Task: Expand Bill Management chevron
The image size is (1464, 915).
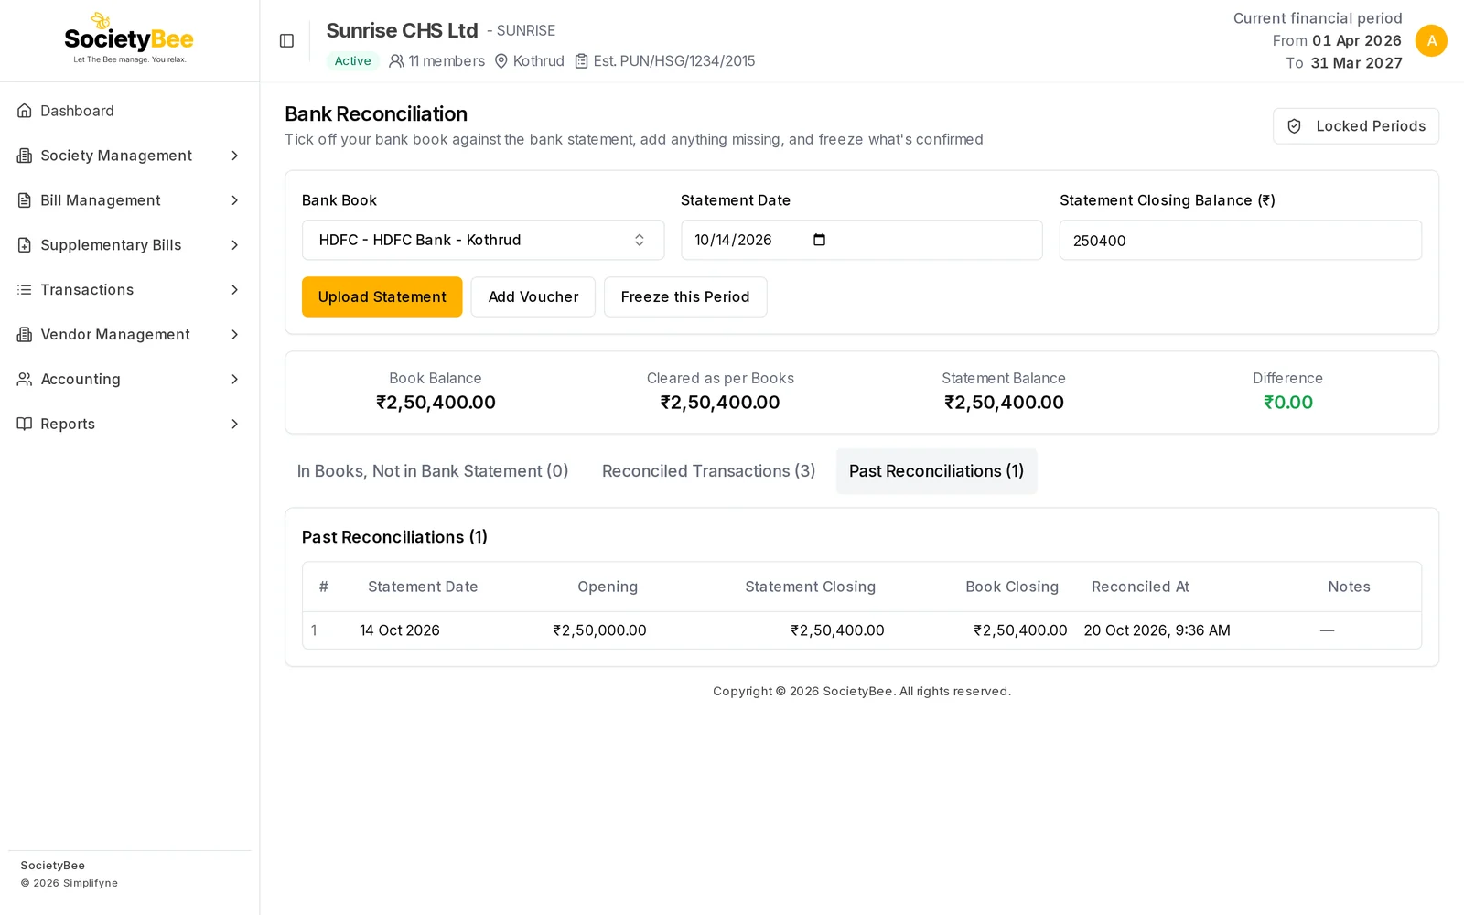Action: coord(235,200)
